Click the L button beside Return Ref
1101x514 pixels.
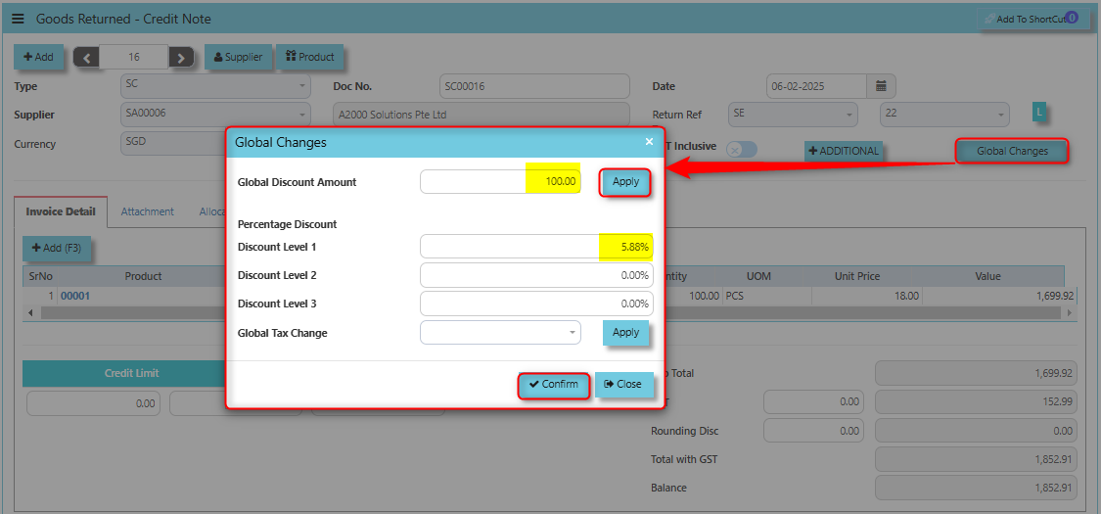pos(1039,111)
